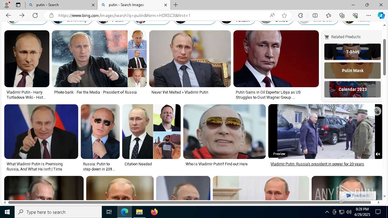This screenshot has width=388, height=218.
Task: Open the notification center
Action: pos(378,212)
